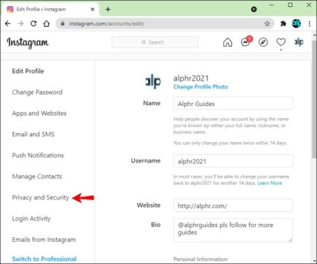Reload the page
The image size is (317, 264).
(x=34, y=24)
